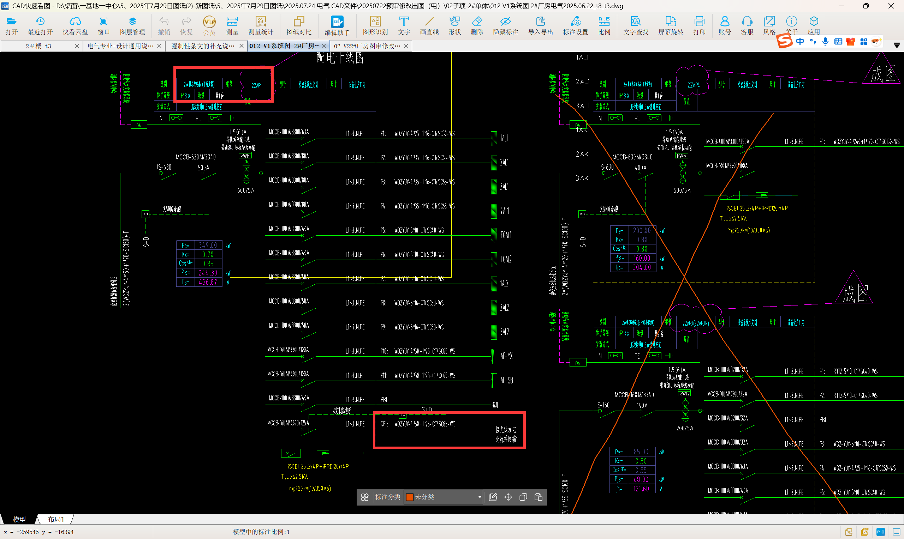Screen dimensions: 904x539
Task: Open the annotation category grid icon
Action: tap(364, 497)
